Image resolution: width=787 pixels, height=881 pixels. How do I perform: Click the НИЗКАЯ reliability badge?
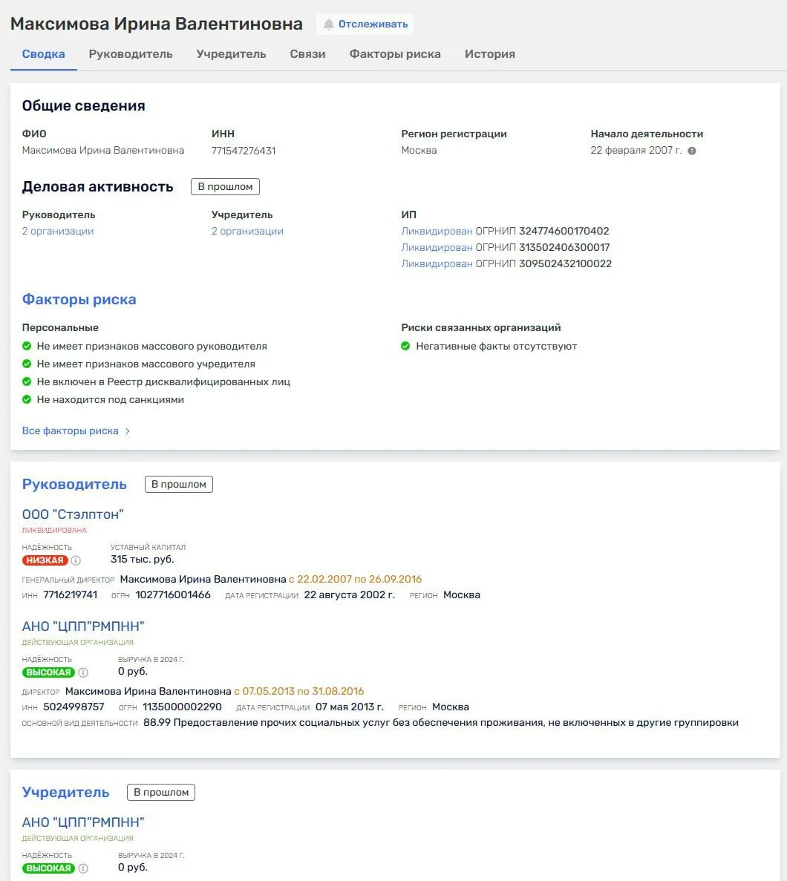coord(45,560)
